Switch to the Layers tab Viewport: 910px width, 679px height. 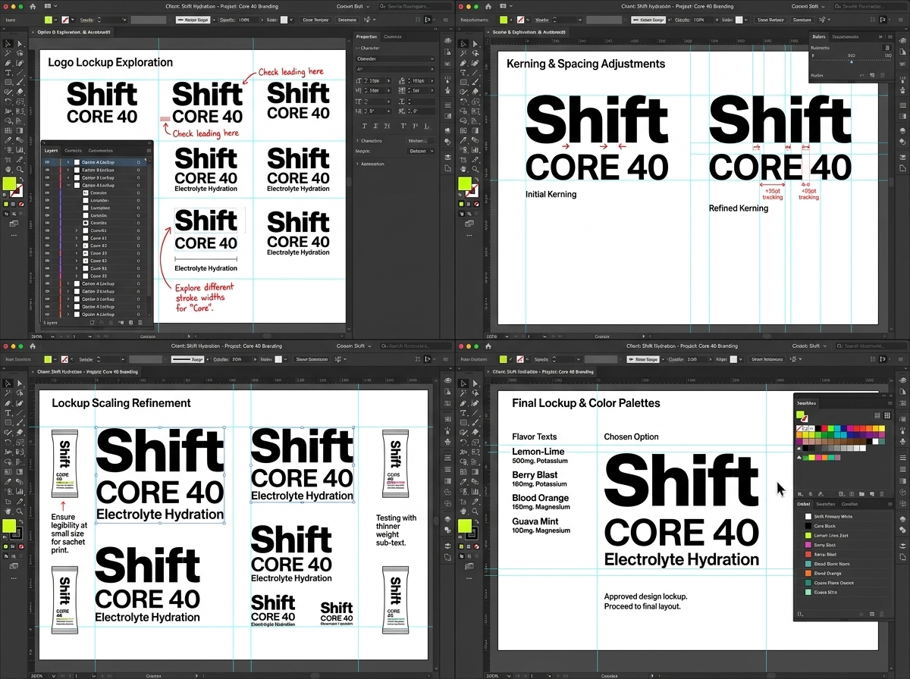coord(51,150)
